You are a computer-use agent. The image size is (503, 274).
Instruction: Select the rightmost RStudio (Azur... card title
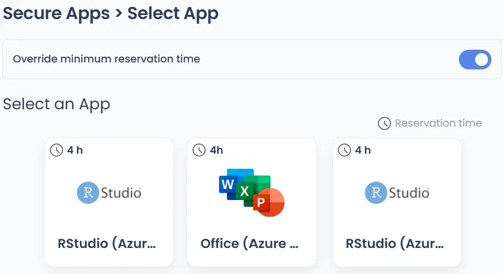395,243
